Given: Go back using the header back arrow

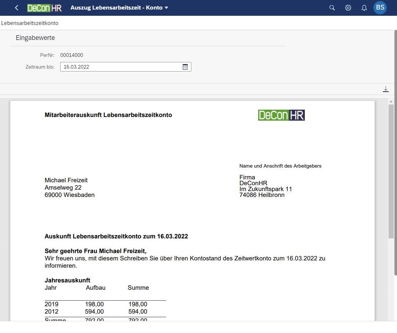Looking at the screenshot, I should (17, 8).
